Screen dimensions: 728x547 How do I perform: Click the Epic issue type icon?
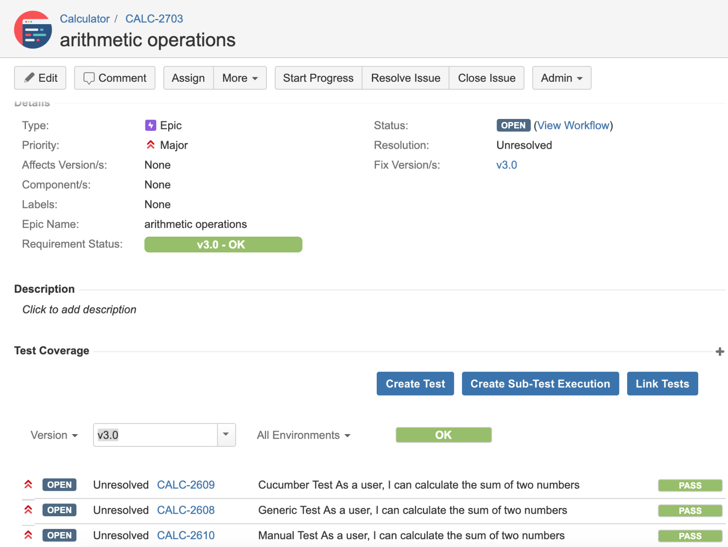click(x=151, y=126)
